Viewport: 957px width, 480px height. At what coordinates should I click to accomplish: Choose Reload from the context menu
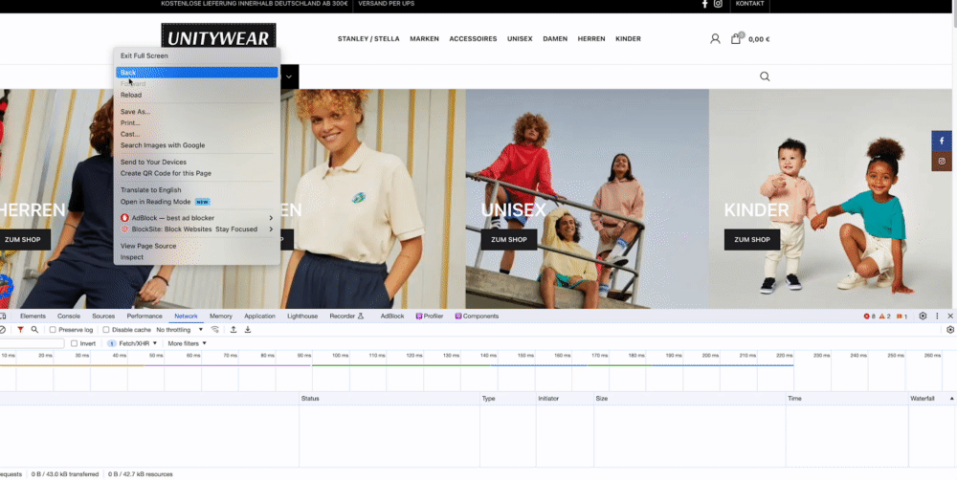[196, 96]
